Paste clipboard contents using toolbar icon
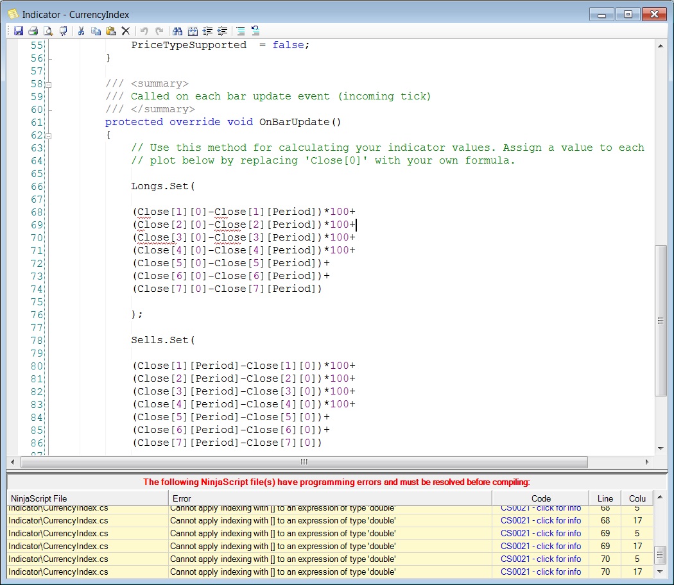 pyautogui.click(x=111, y=31)
